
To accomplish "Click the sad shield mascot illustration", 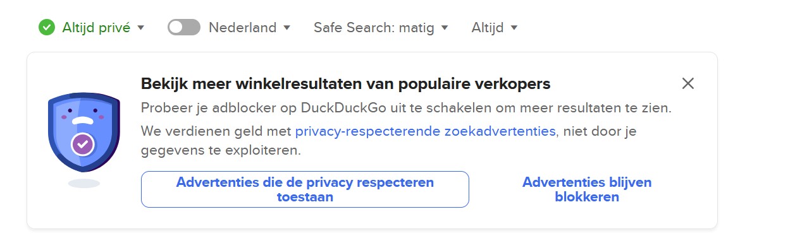I will pyautogui.click(x=84, y=131).
